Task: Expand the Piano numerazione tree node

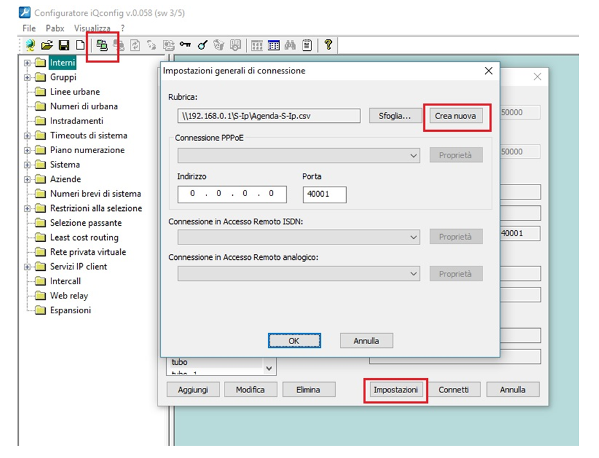Action: (27, 151)
